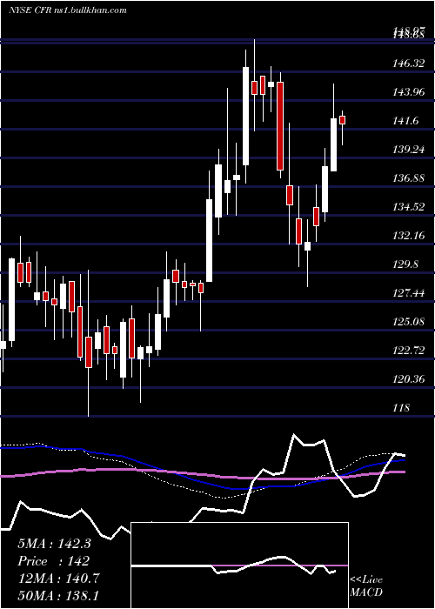The height and width of the screenshot is (609, 435).
Task: Click the 129.8 price axis label
Action: [x=406, y=264]
